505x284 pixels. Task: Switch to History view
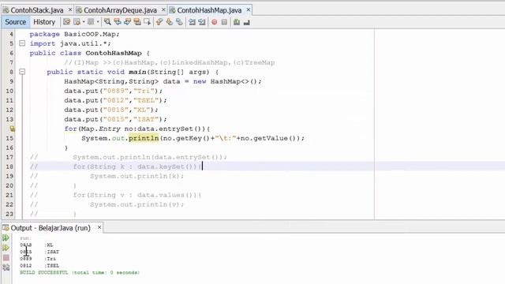coord(44,22)
